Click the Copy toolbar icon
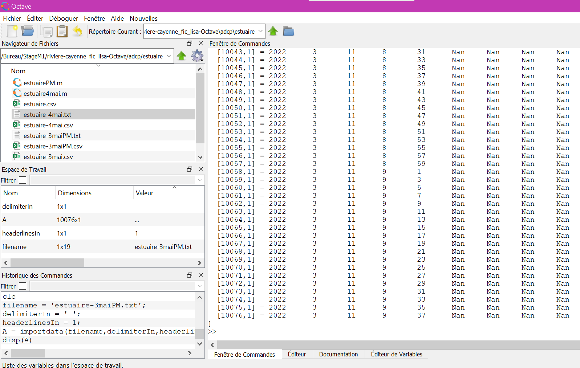The image size is (580, 368). pos(46,32)
